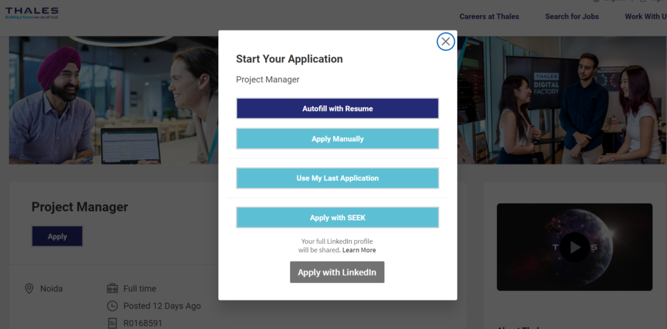Choose Autofill with Resume

click(x=337, y=109)
